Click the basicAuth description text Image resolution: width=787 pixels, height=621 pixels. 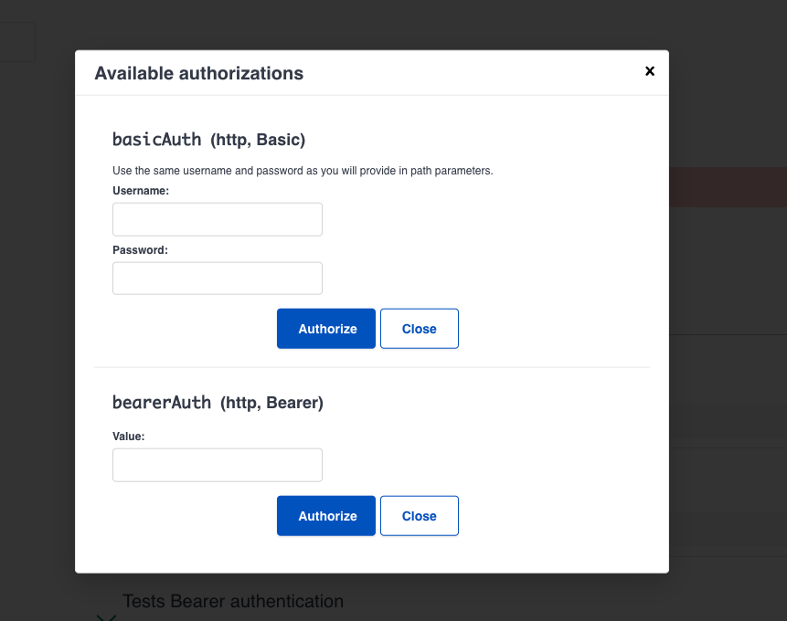(x=303, y=170)
